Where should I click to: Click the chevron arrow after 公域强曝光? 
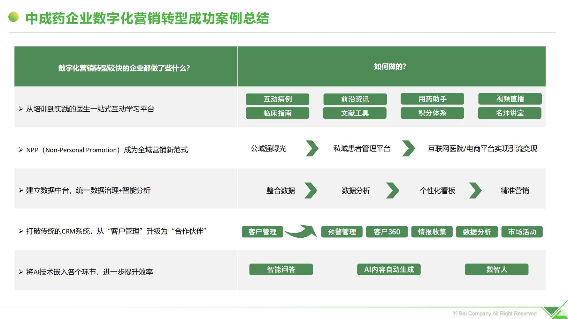point(312,149)
